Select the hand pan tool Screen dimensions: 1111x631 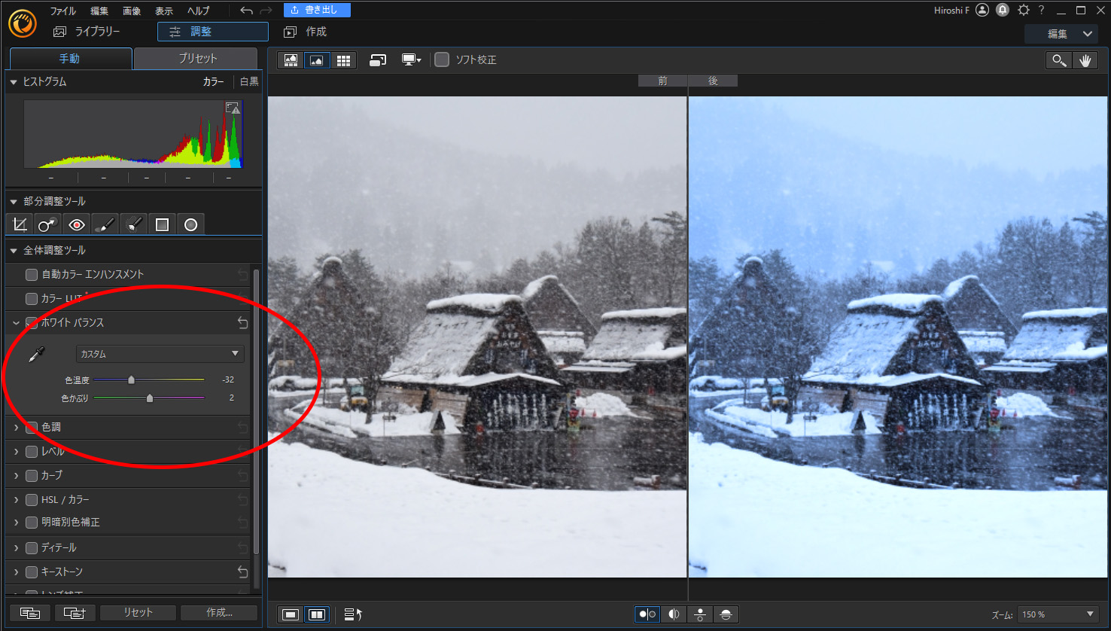point(1085,60)
